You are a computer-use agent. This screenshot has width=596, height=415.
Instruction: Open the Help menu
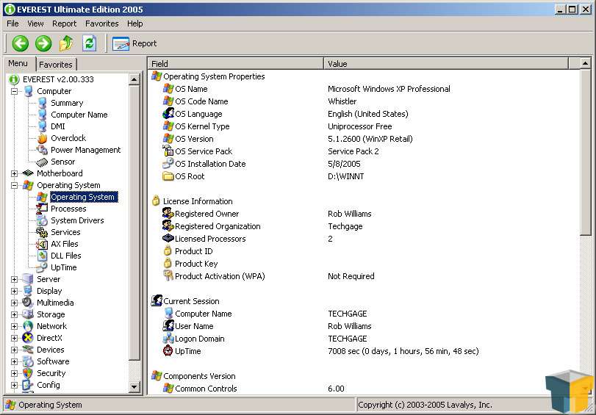pyautogui.click(x=135, y=24)
